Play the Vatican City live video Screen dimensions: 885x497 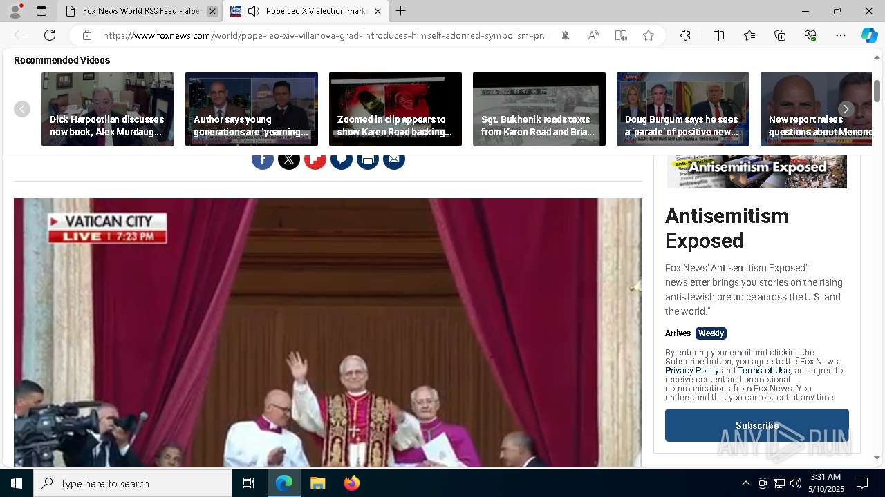coord(328,333)
